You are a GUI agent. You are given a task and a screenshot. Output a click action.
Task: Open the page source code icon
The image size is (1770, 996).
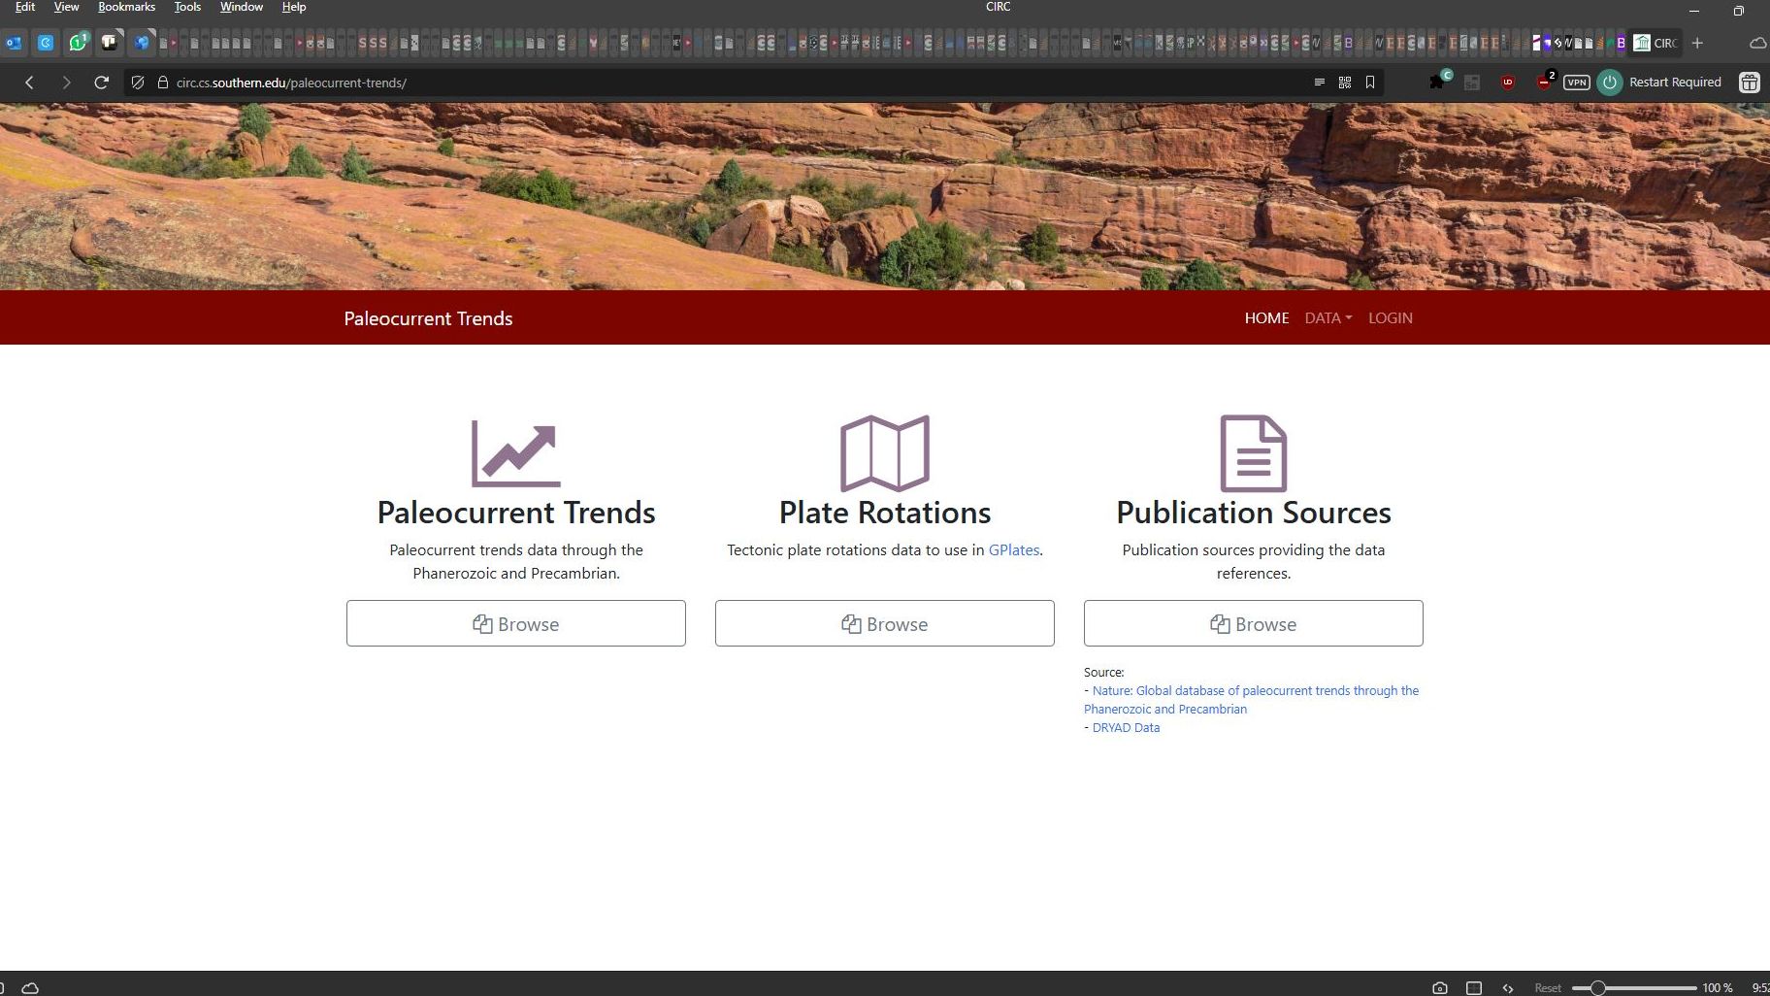(x=1508, y=987)
